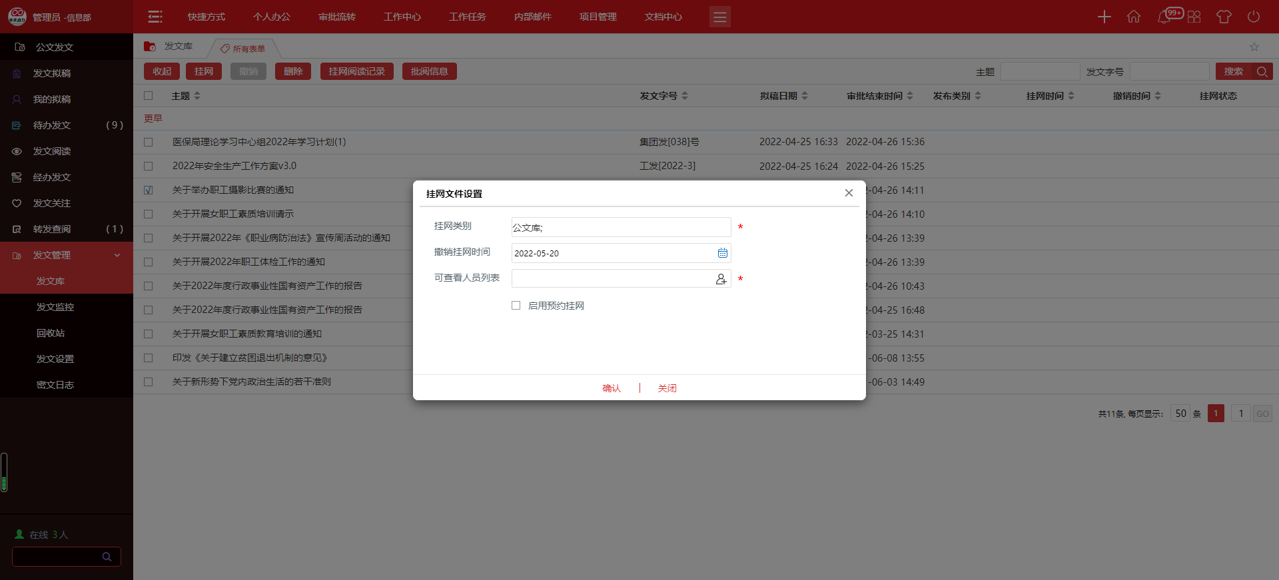Click the home icon in top bar

point(1134,17)
